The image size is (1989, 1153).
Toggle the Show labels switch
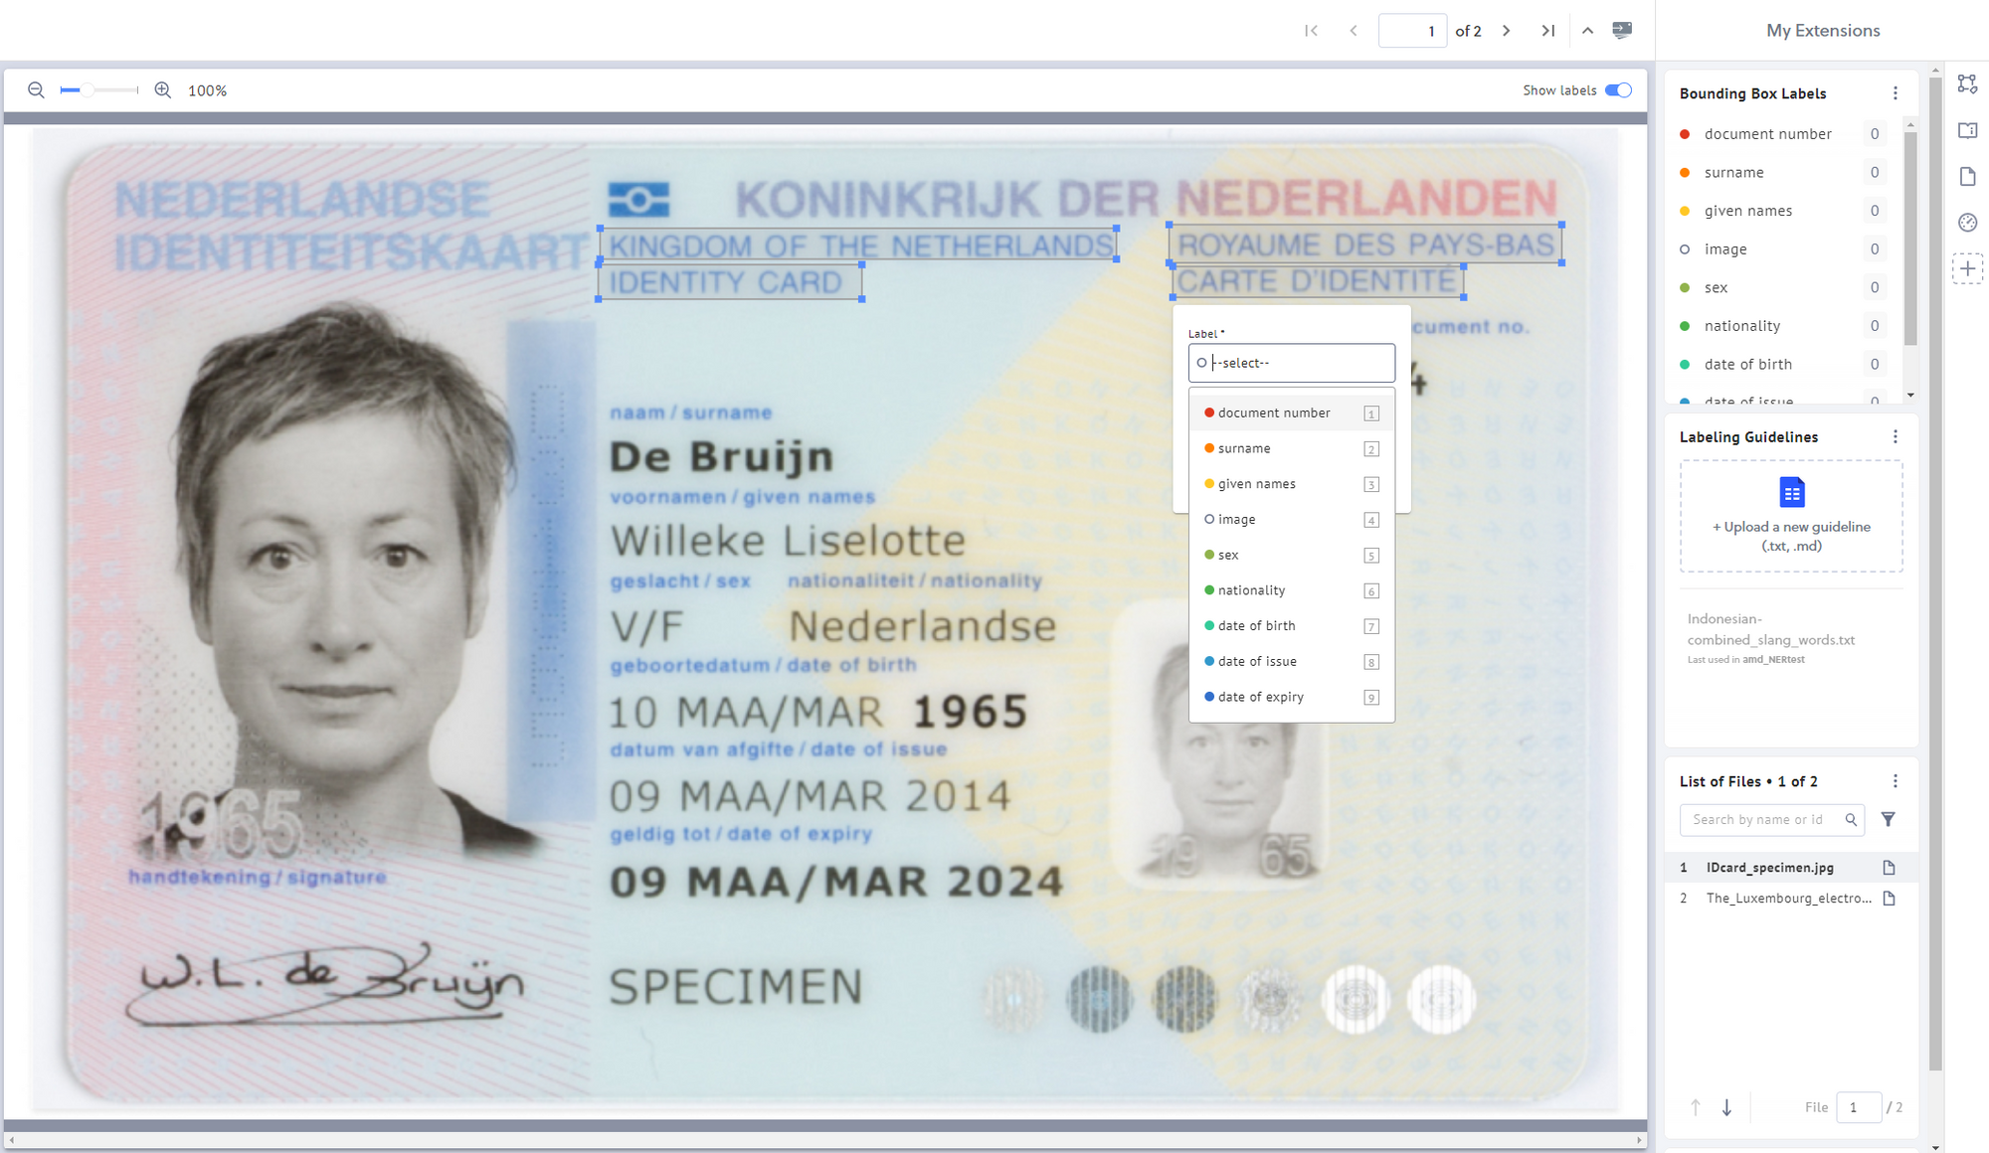pos(1617,90)
